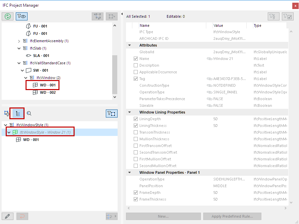Collapse the lower IfcWindowStyle (1) node
The image size is (299, 224).
[5, 125]
